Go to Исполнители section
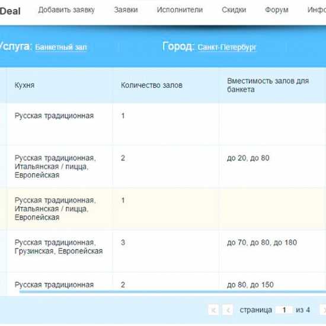 pyautogui.click(x=180, y=9)
